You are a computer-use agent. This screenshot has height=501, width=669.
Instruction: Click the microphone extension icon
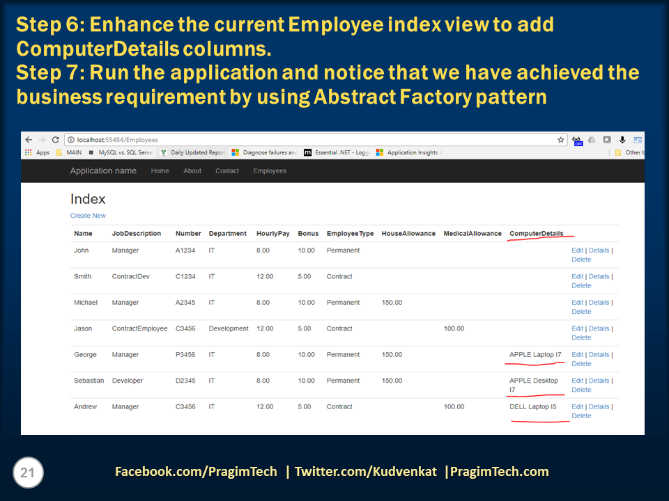click(x=622, y=138)
